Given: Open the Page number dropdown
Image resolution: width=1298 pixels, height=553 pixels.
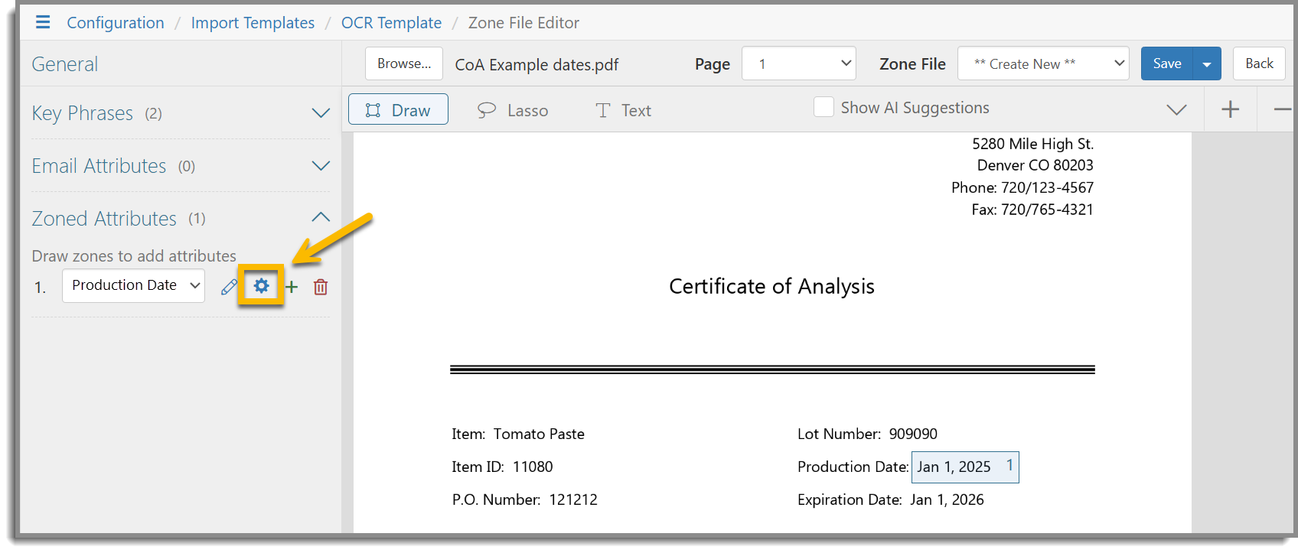Looking at the screenshot, I should pyautogui.click(x=798, y=63).
